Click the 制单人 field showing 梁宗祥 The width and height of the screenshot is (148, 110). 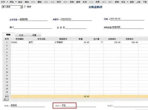coord(28,105)
